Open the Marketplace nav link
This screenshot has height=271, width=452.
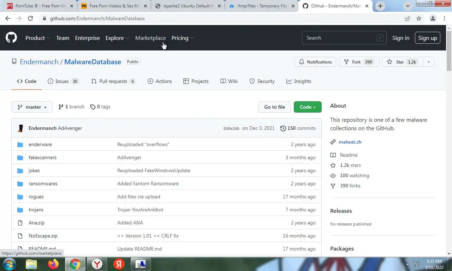coord(150,38)
